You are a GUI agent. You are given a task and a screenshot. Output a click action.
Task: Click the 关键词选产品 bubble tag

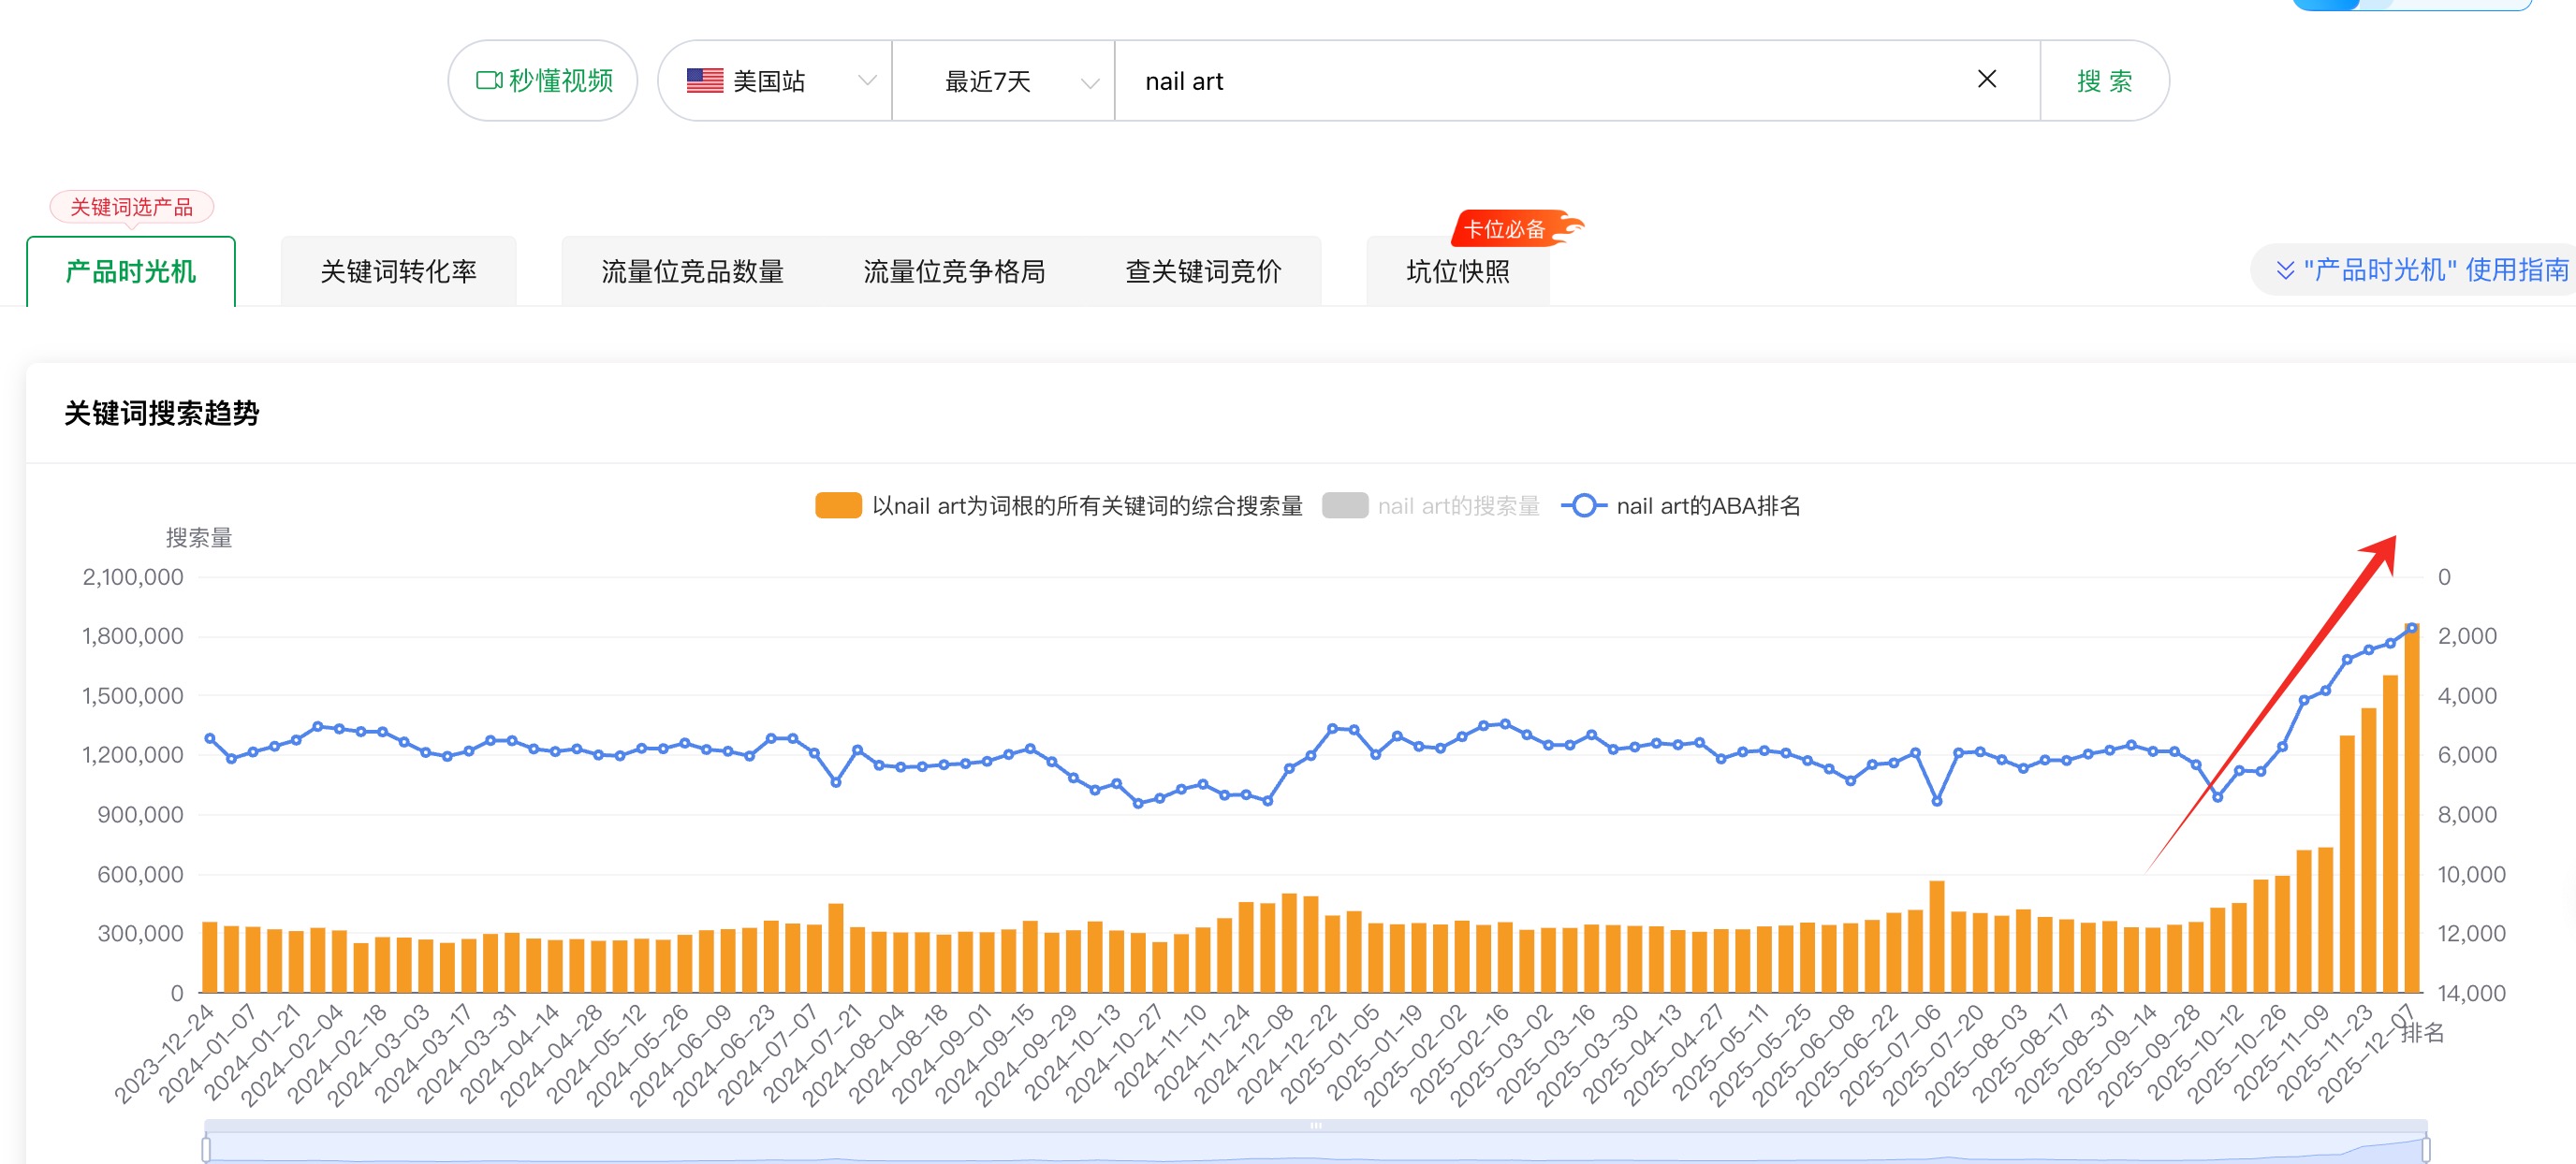point(131,207)
